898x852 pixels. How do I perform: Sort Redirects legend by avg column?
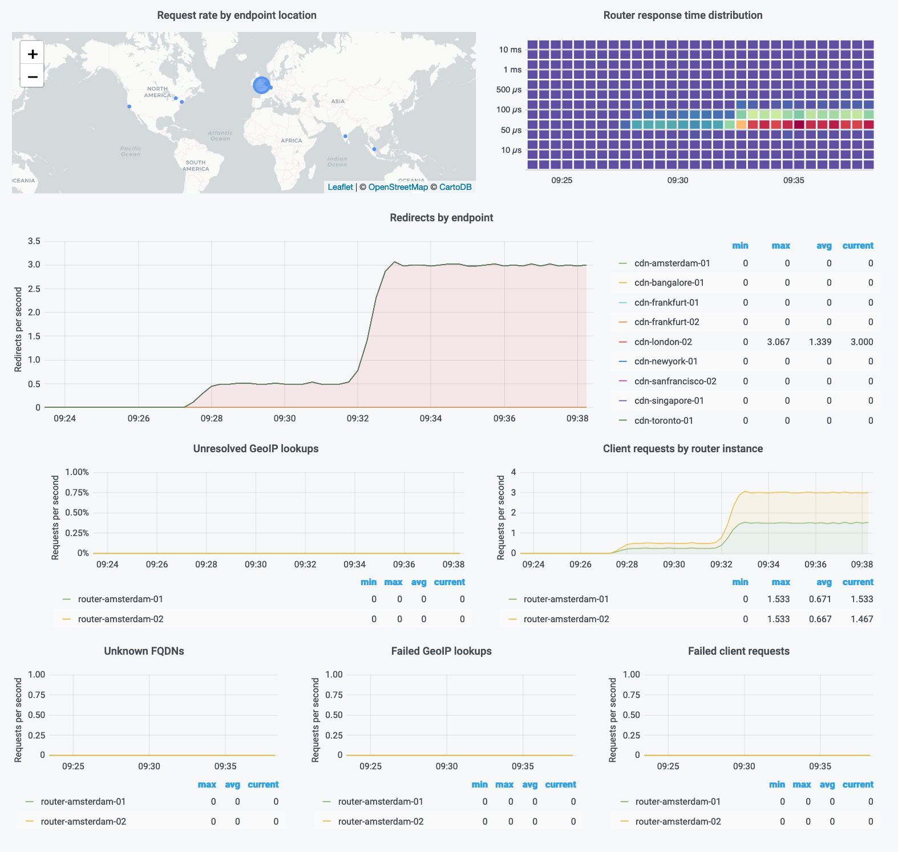coord(824,246)
